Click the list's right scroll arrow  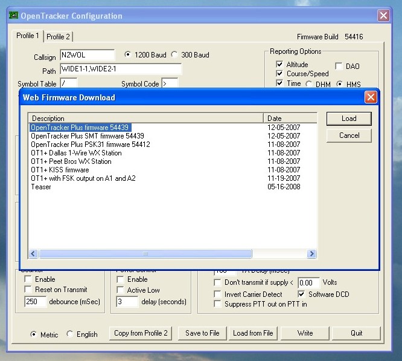click(x=311, y=254)
